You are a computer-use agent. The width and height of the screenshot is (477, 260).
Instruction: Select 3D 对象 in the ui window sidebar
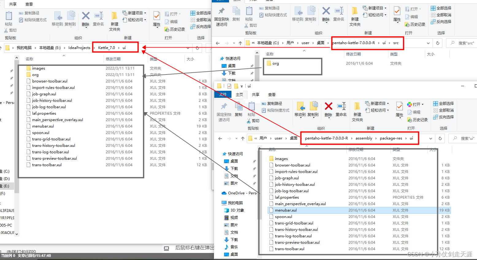pos(234,210)
